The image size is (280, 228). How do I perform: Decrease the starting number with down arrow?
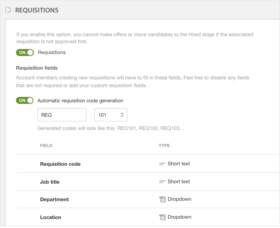tap(122, 116)
